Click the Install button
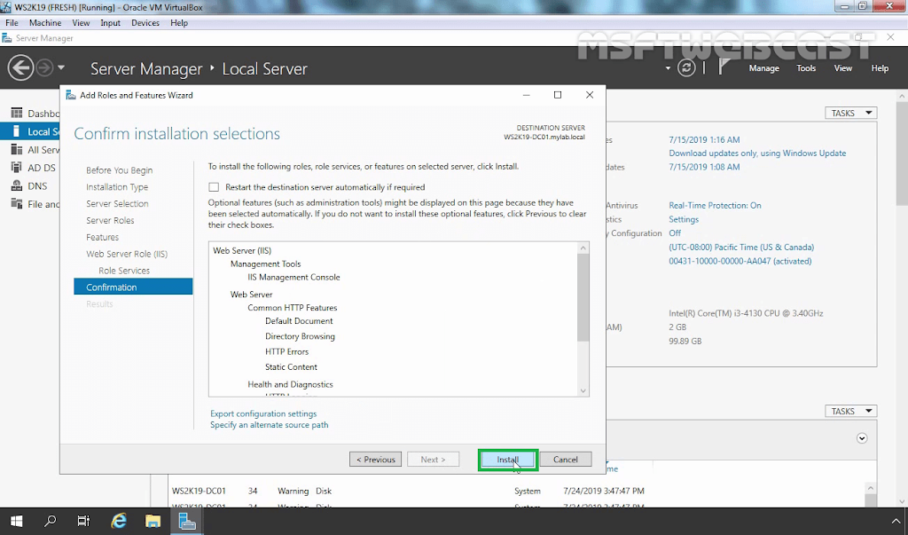The image size is (908, 535). tap(508, 460)
